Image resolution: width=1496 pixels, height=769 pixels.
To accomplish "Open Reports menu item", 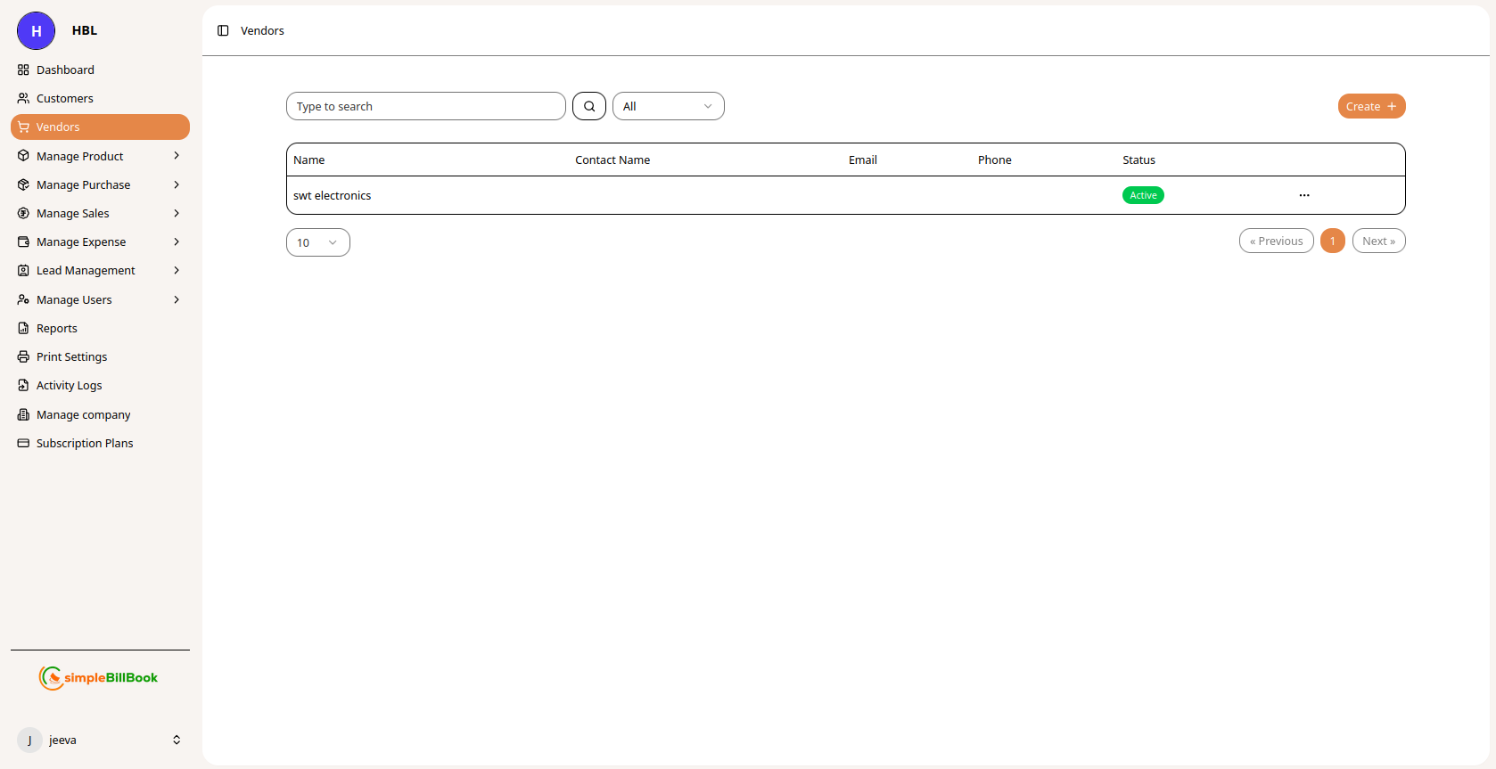I will [x=56, y=328].
